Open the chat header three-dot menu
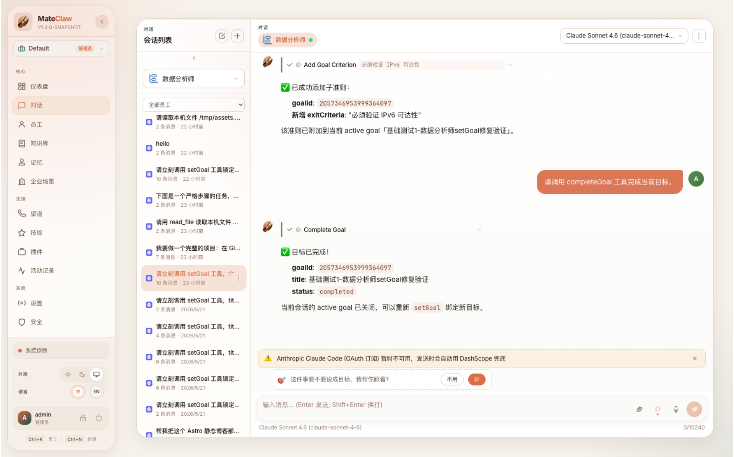 tap(699, 36)
